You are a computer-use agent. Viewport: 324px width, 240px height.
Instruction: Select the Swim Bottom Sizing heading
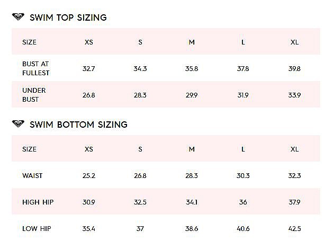point(78,125)
